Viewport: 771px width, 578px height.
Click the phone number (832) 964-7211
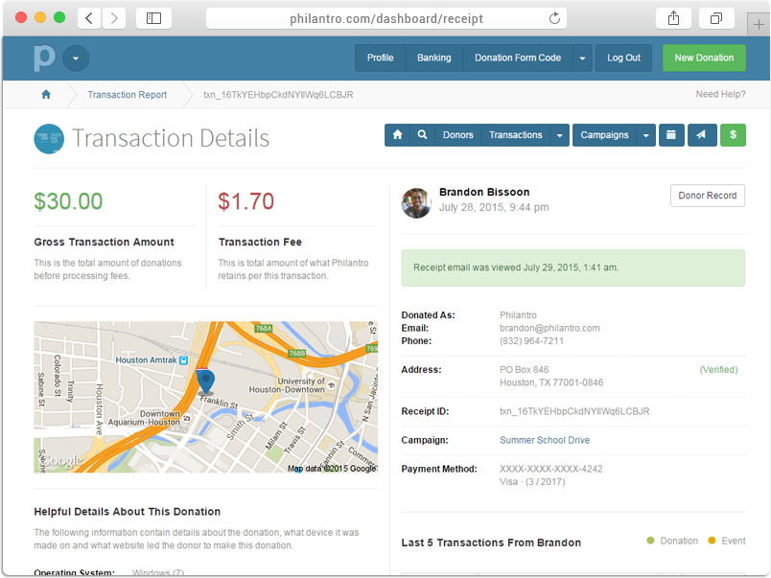click(x=531, y=340)
